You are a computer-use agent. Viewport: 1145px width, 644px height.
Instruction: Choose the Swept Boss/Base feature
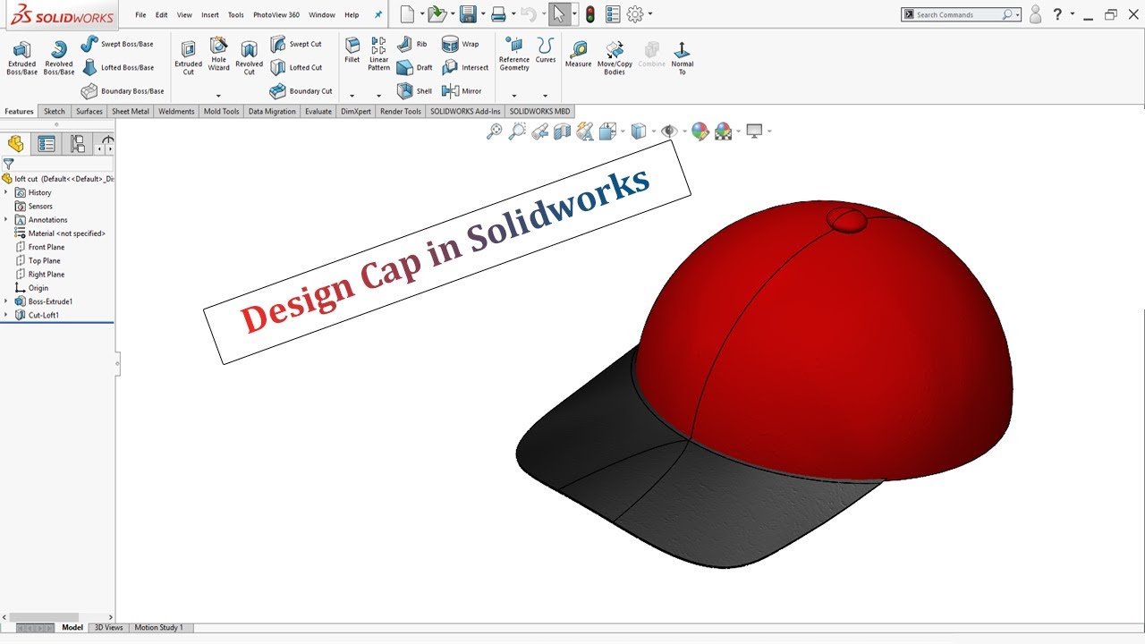tap(117, 44)
